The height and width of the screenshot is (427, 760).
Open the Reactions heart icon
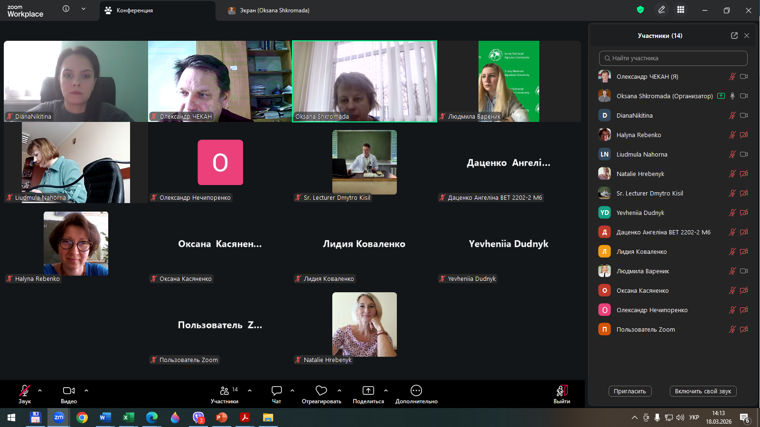321,390
